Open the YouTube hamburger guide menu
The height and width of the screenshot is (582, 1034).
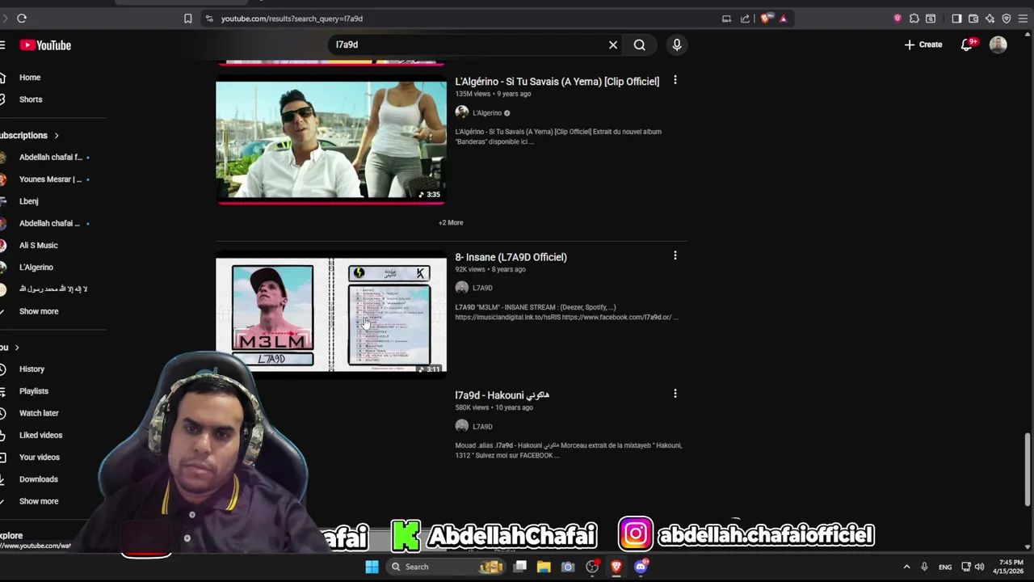[2, 45]
